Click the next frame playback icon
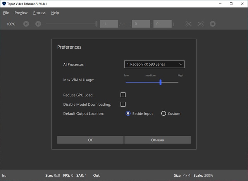The image size is (248, 181). point(38,24)
